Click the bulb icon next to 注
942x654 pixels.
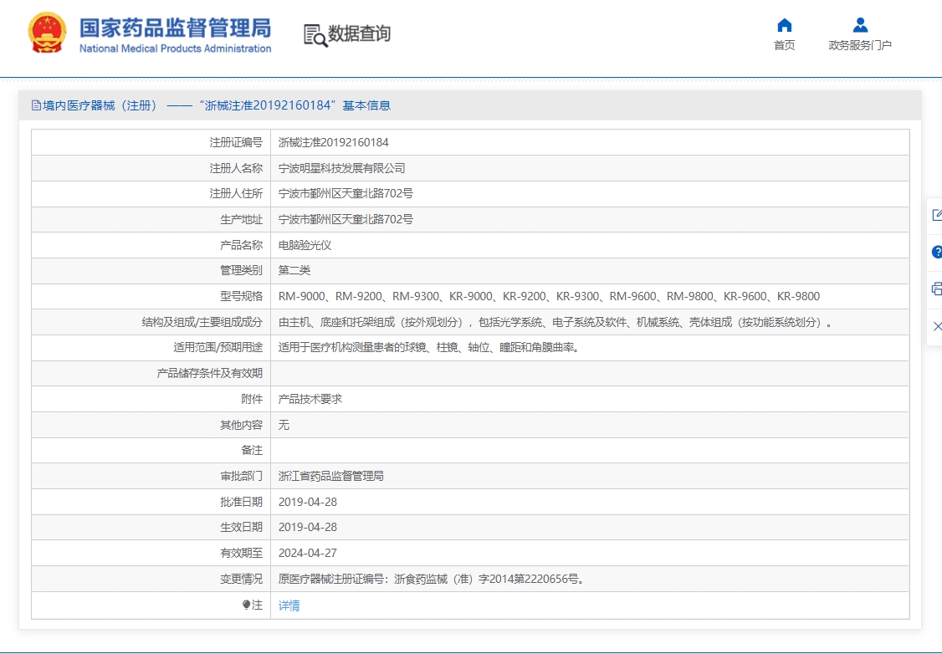[246, 605]
